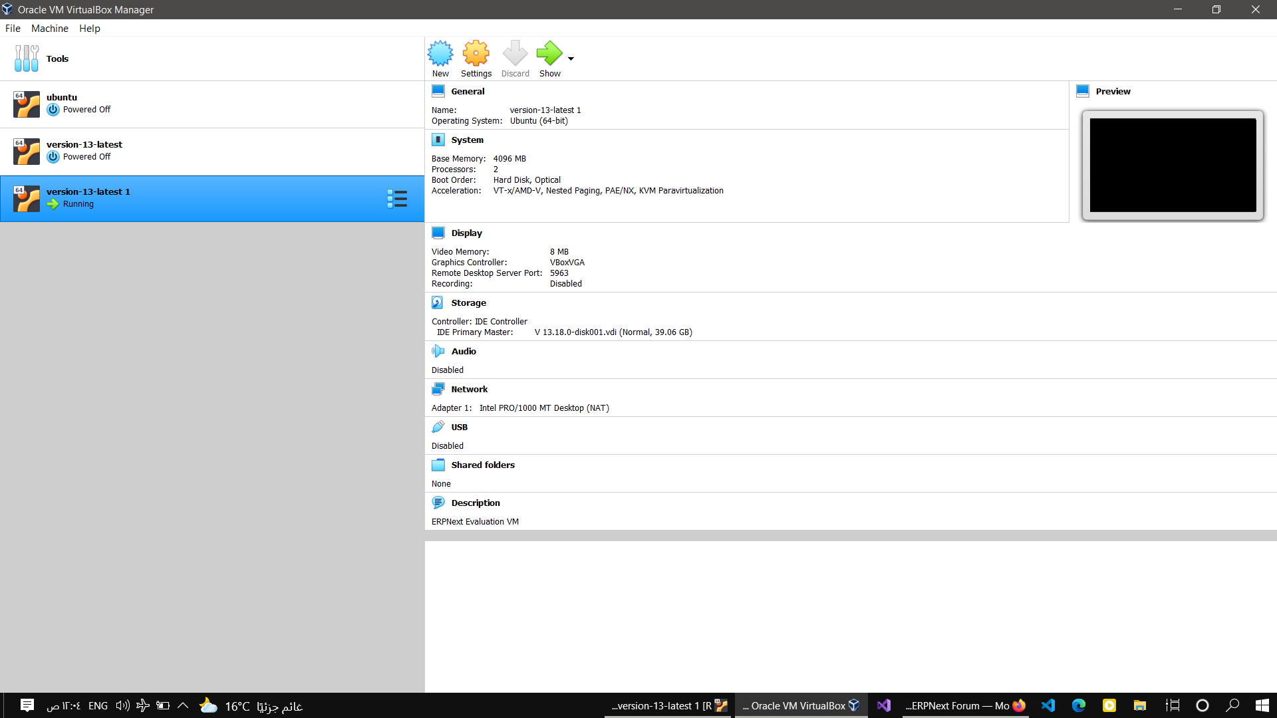This screenshot has width=1277, height=718.
Task: Click the Intel PRO/1000 MT Desktop adapter text
Action: pyautogui.click(x=544, y=408)
